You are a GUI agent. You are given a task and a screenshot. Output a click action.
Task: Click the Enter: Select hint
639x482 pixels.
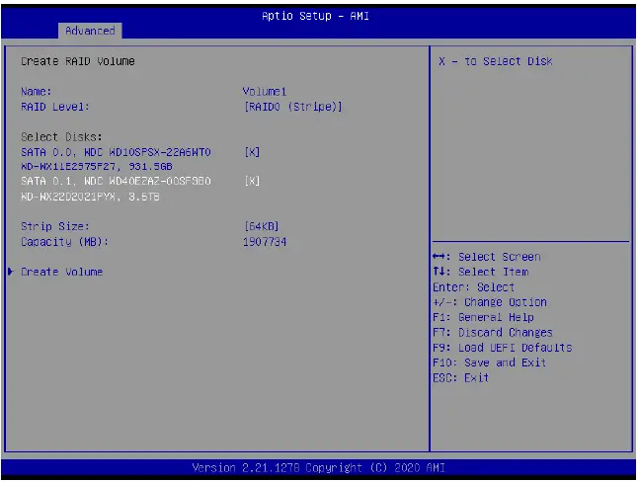[x=473, y=287]
